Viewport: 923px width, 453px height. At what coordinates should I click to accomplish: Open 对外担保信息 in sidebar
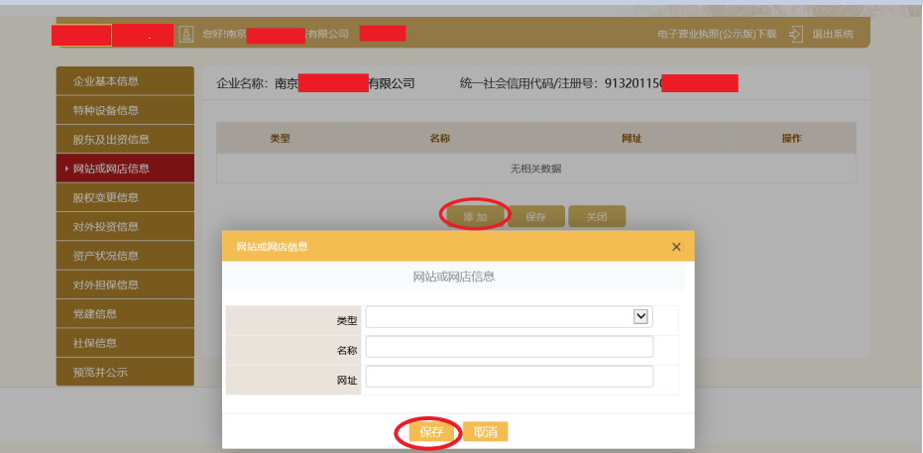(x=125, y=284)
